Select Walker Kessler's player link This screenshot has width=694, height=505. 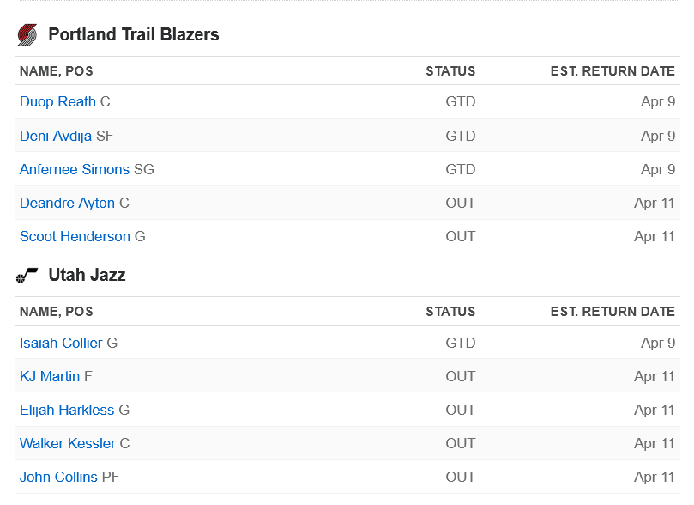pyautogui.click(x=68, y=443)
